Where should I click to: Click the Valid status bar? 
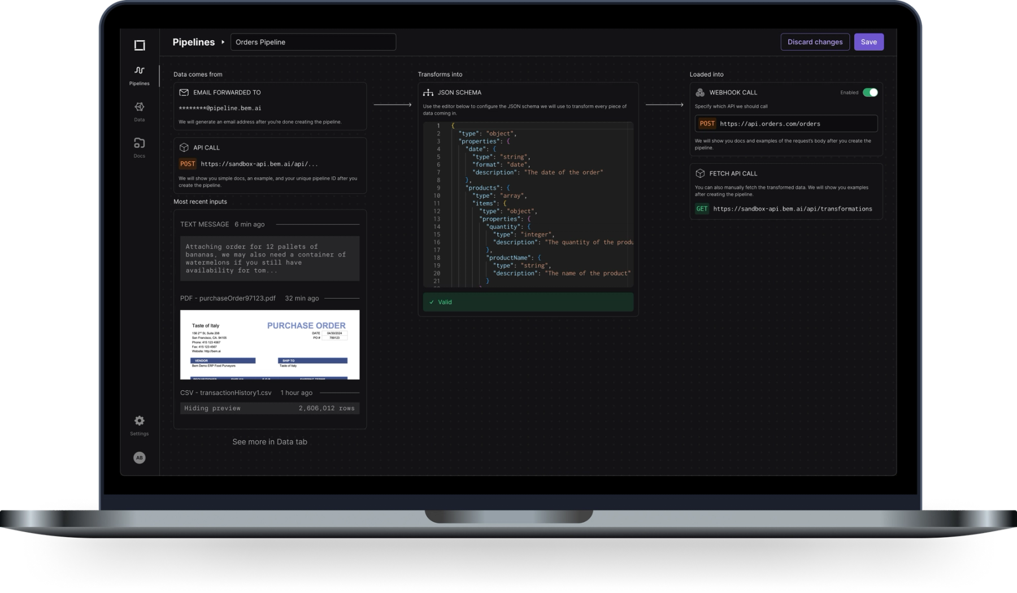point(528,302)
